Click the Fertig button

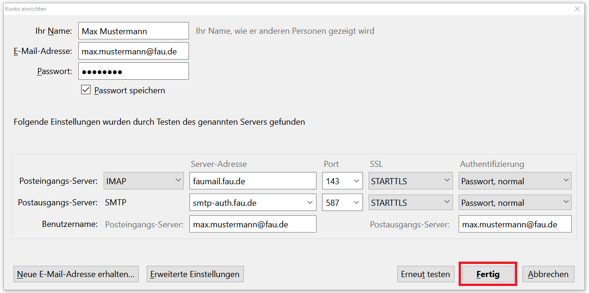pos(488,274)
